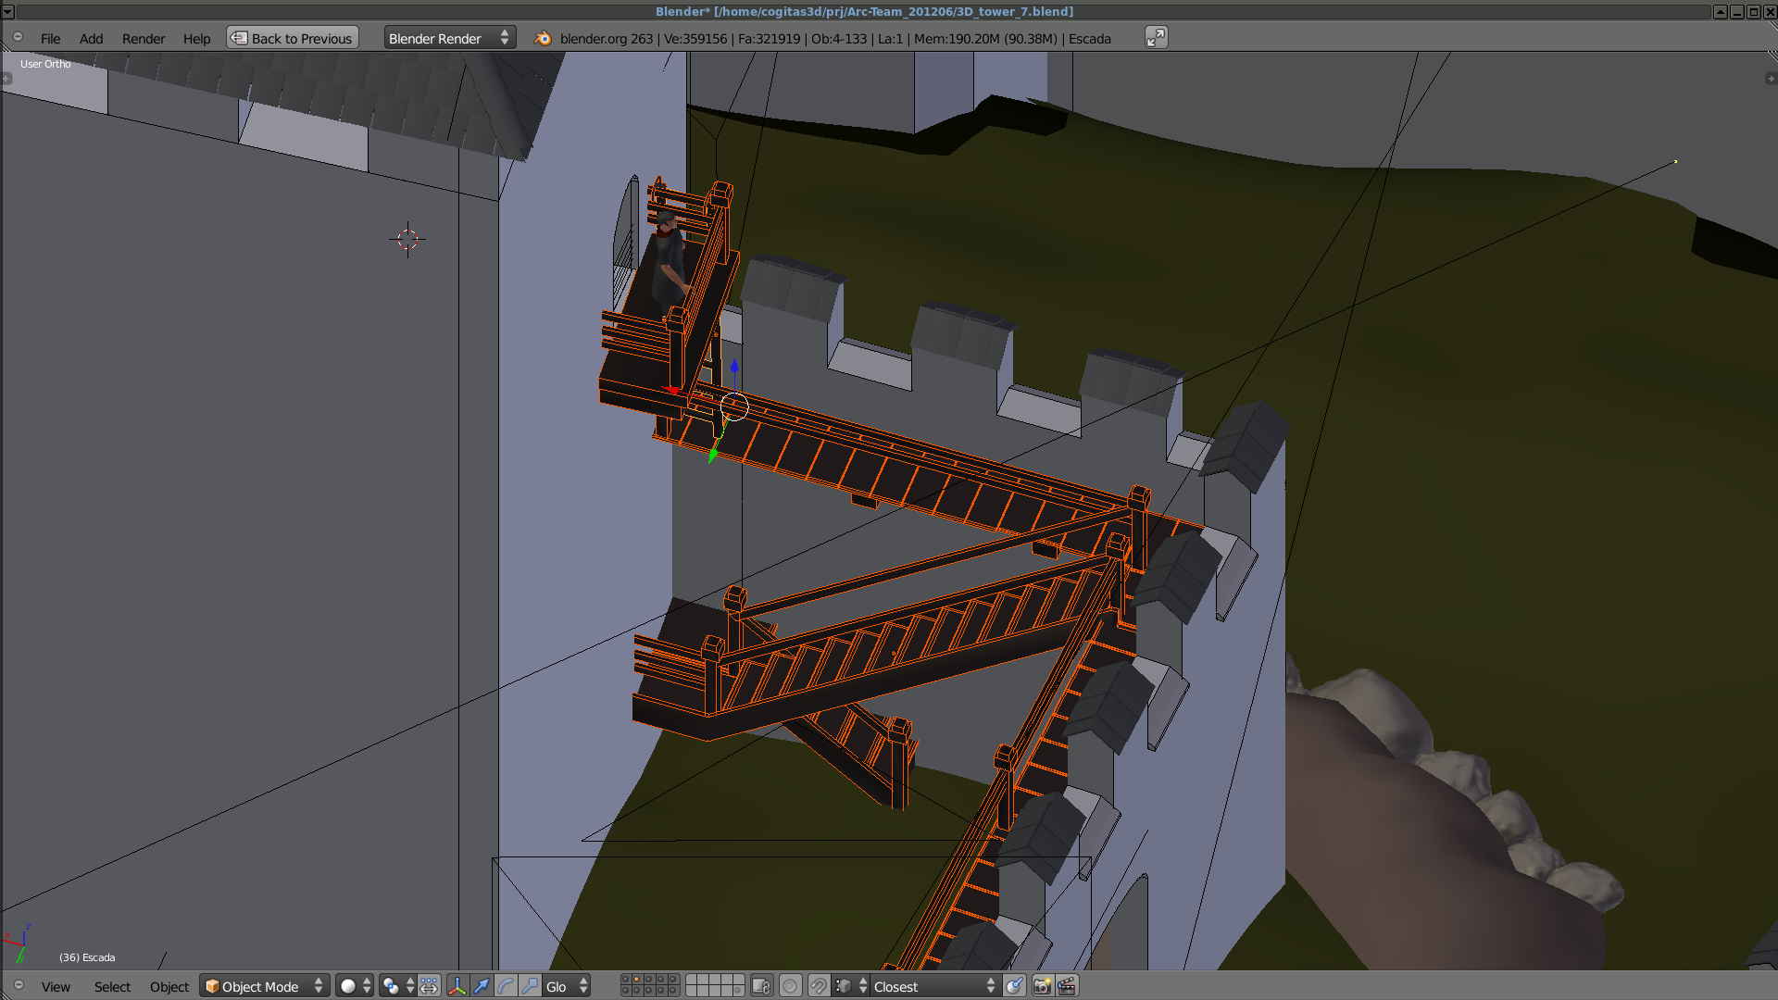This screenshot has height=1000, width=1778.
Task: Click the scale manipulator icon
Action: pyautogui.click(x=530, y=986)
